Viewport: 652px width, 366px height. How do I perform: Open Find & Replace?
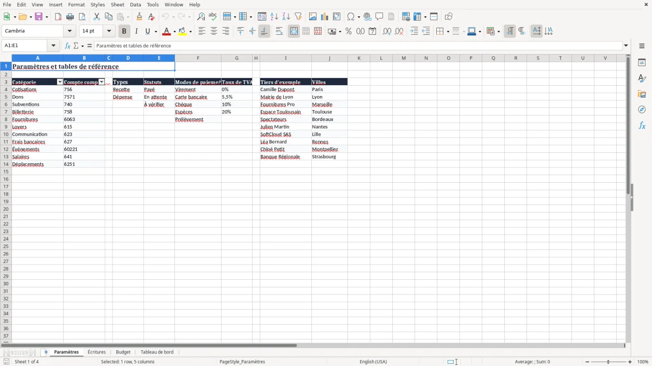(x=201, y=17)
